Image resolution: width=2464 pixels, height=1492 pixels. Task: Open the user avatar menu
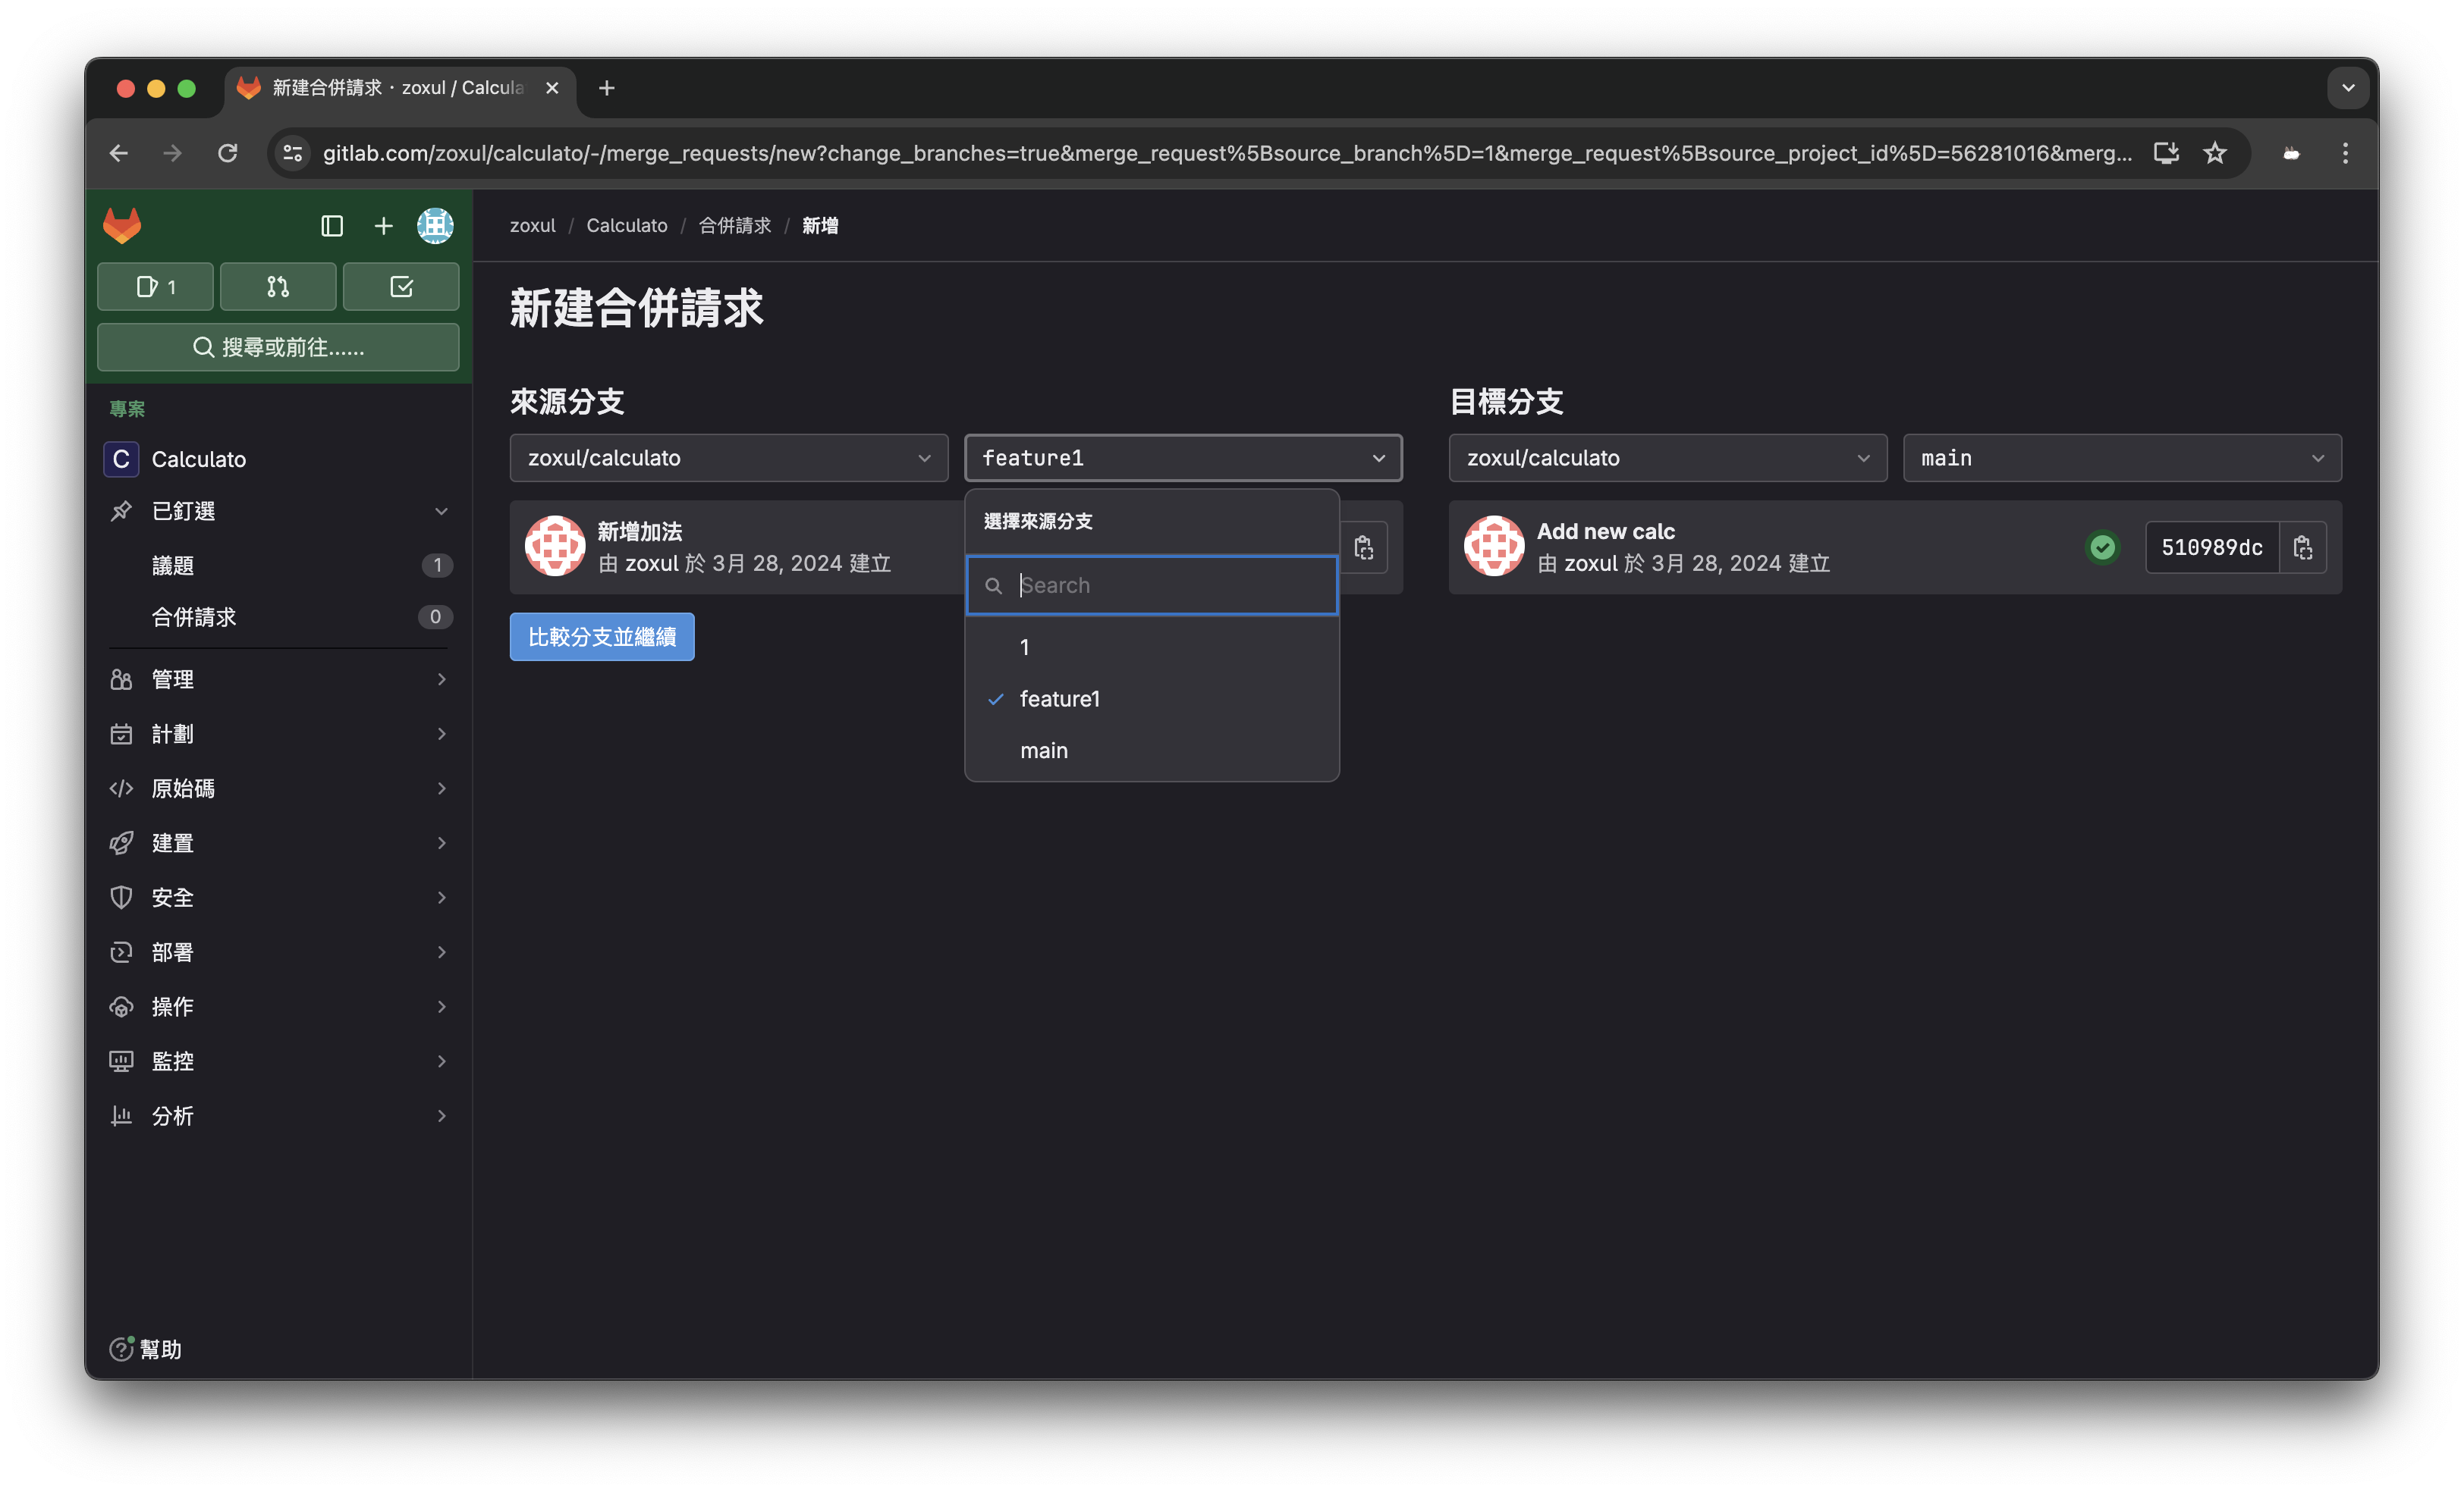point(435,226)
